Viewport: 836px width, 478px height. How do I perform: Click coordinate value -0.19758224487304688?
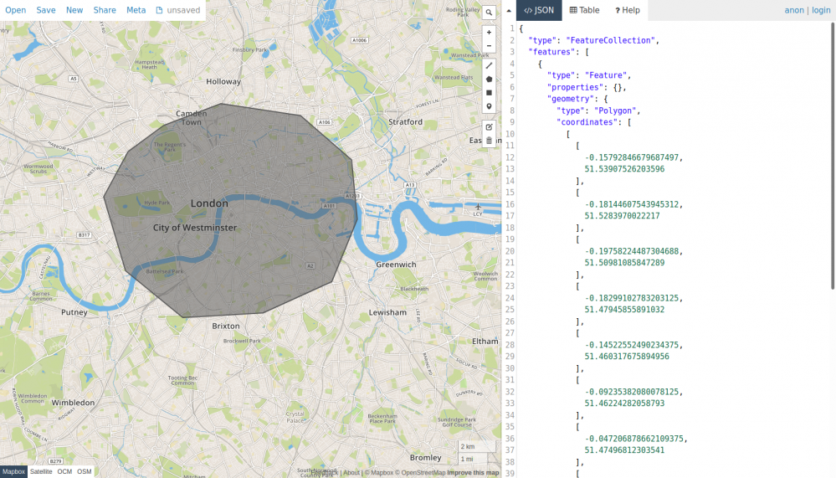click(x=632, y=252)
